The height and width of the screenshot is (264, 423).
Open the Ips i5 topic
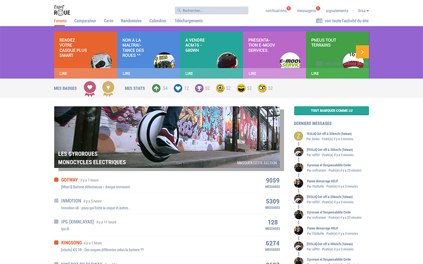coord(65,229)
